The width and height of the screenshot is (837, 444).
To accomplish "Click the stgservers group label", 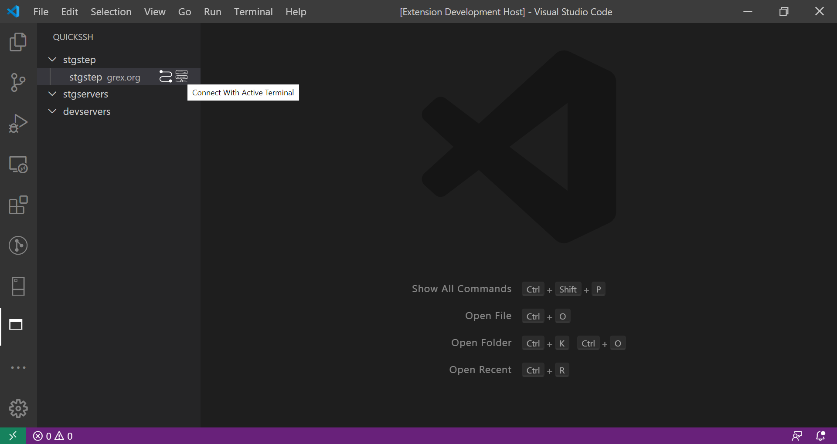I will click(85, 94).
